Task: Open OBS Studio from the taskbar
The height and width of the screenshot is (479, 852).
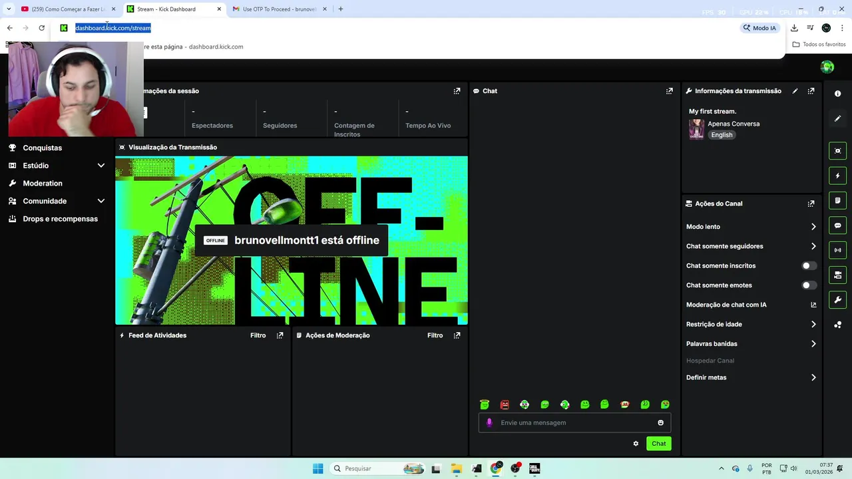Action: coord(515,468)
